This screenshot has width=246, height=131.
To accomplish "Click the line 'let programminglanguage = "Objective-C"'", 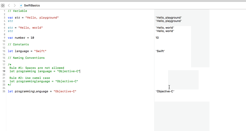I will point(44,81).
